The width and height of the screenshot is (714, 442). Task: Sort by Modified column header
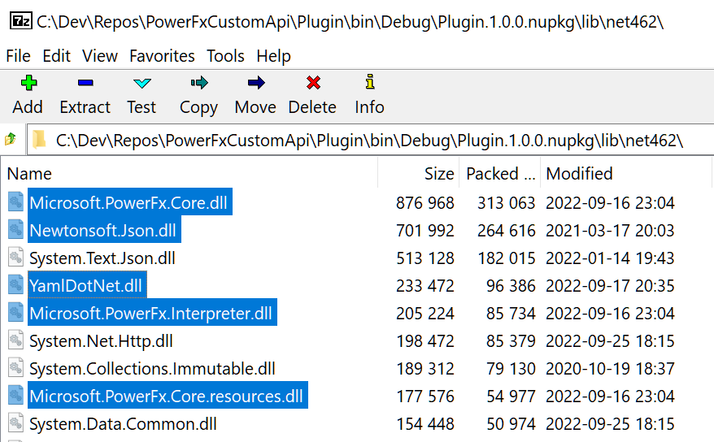(626, 173)
